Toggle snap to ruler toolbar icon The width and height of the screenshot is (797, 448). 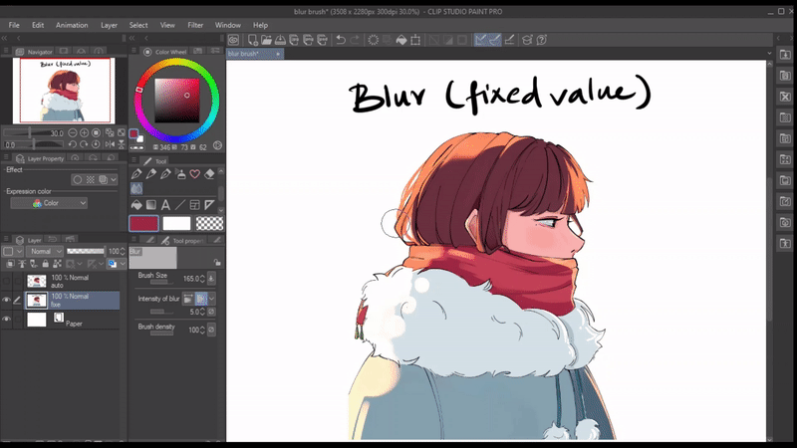481,40
